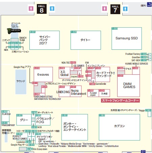Select the カードファイト!! ヴァンガード booth
This screenshot has height=153, width=152.
click(x=103, y=74)
